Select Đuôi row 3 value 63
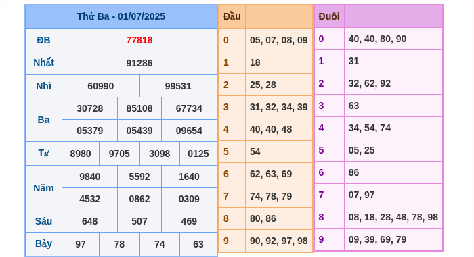This screenshot has height=257, width=474. tap(353, 106)
